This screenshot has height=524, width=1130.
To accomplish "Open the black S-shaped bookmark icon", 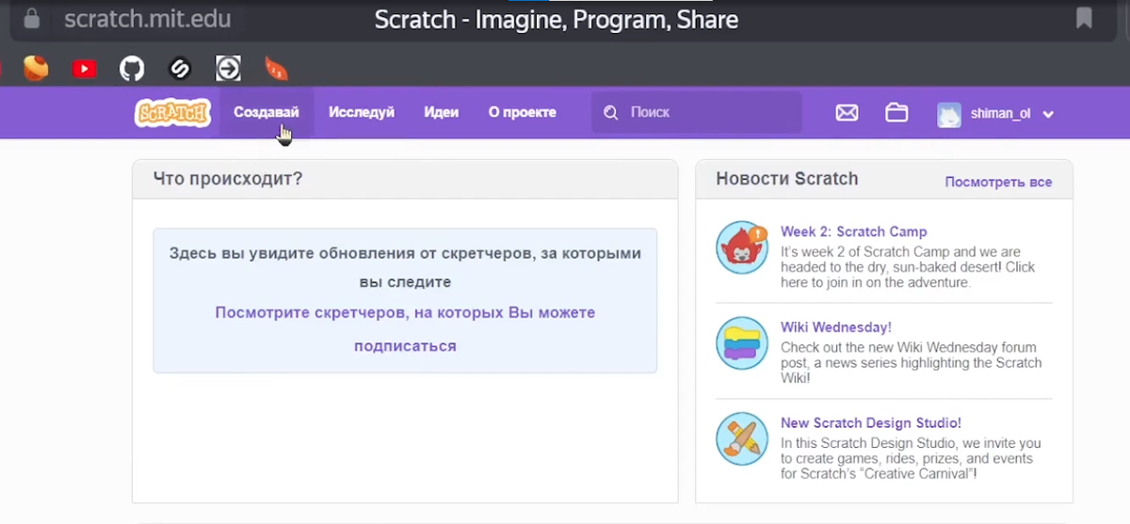I will [x=180, y=69].
